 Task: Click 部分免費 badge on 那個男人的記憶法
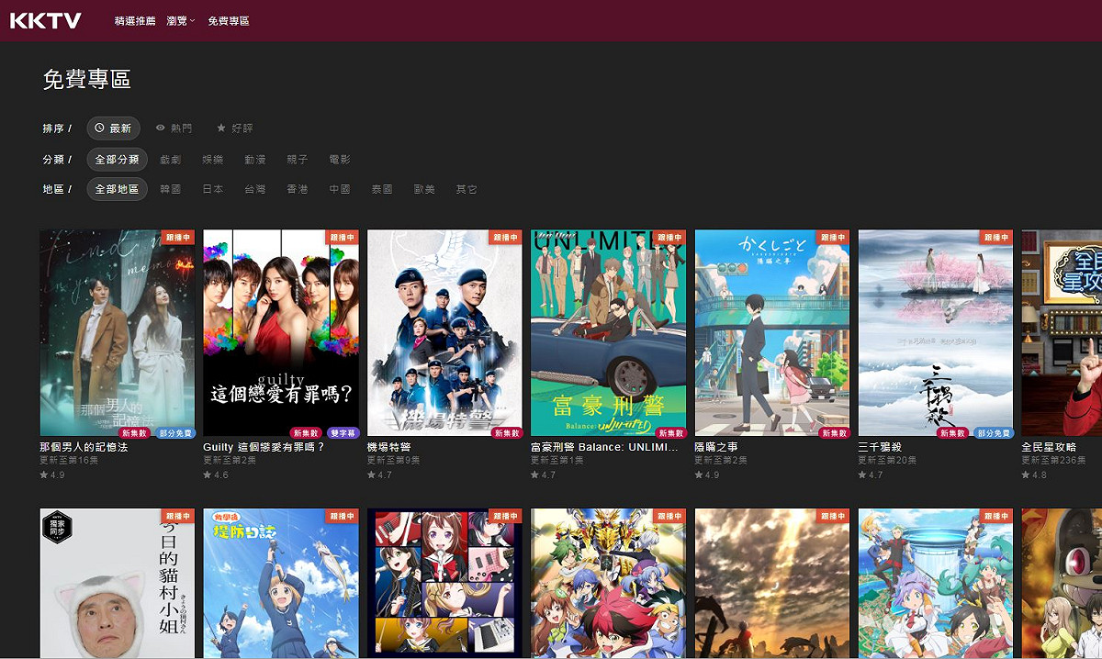click(174, 432)
